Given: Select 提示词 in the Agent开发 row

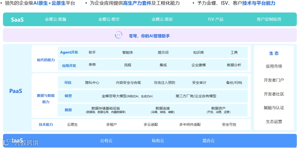Looking at the screenshot, I should click(x=163, y=52).
